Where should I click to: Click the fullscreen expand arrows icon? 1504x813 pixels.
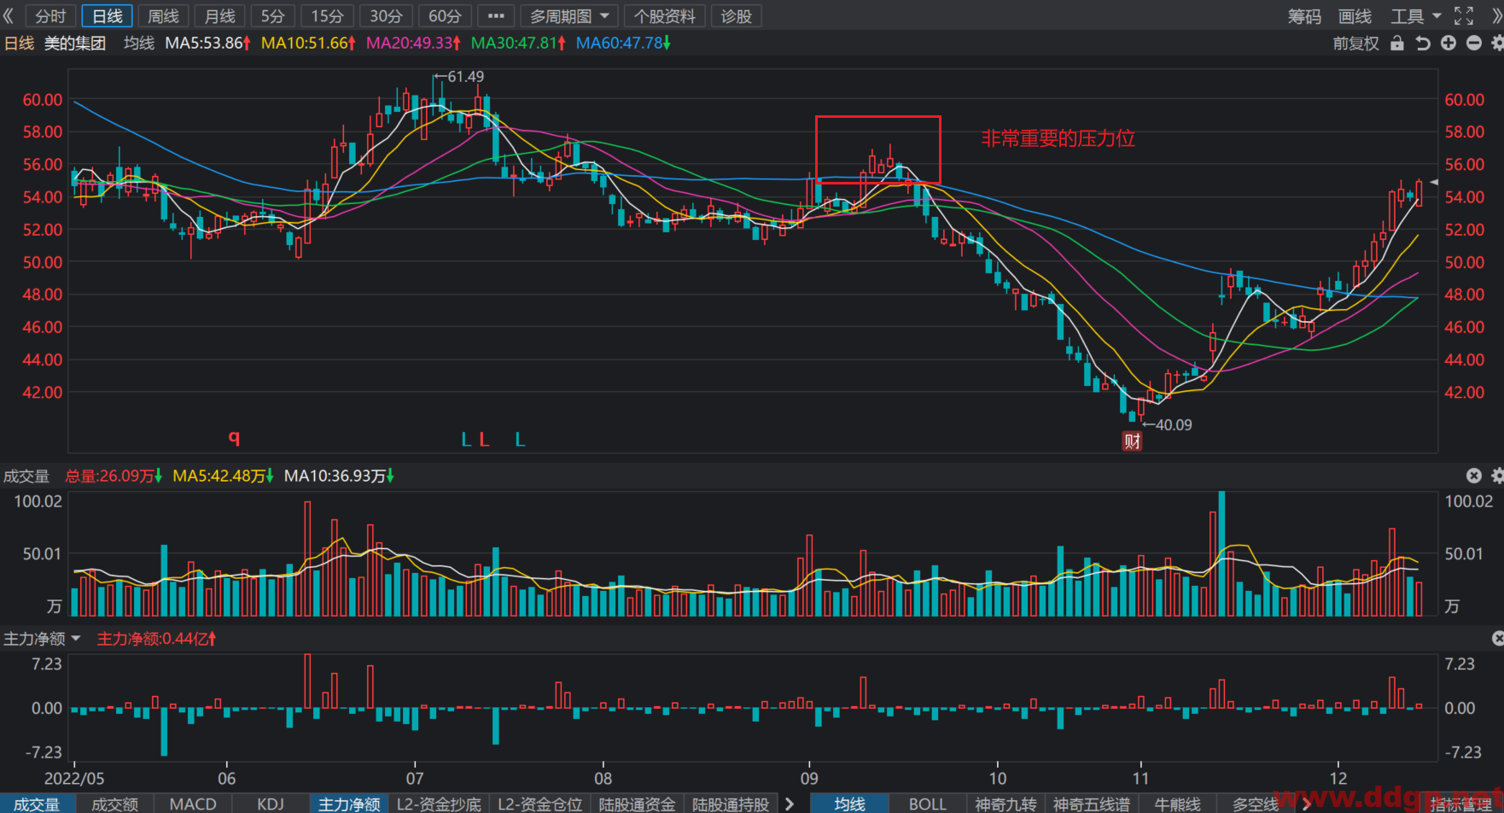tap(1464, 16)
